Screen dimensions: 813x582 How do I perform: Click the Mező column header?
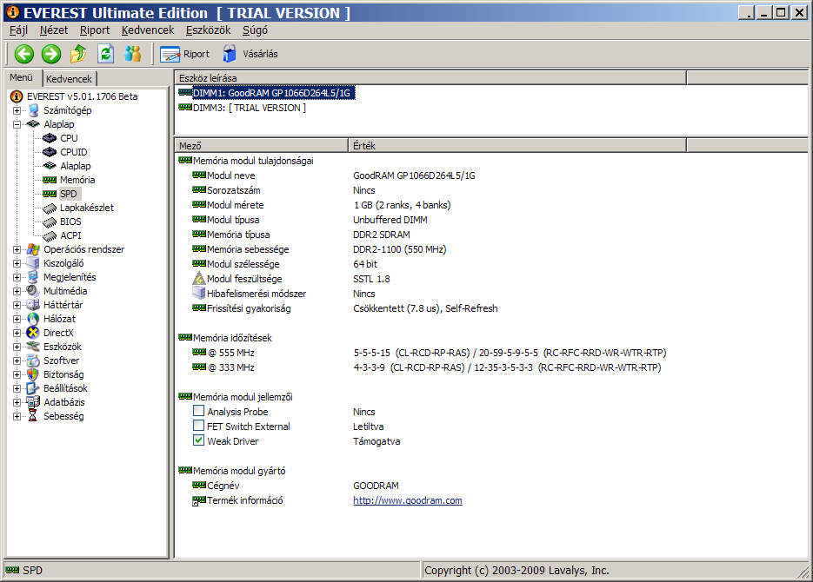pyautogui.click(x=262, y=146)
